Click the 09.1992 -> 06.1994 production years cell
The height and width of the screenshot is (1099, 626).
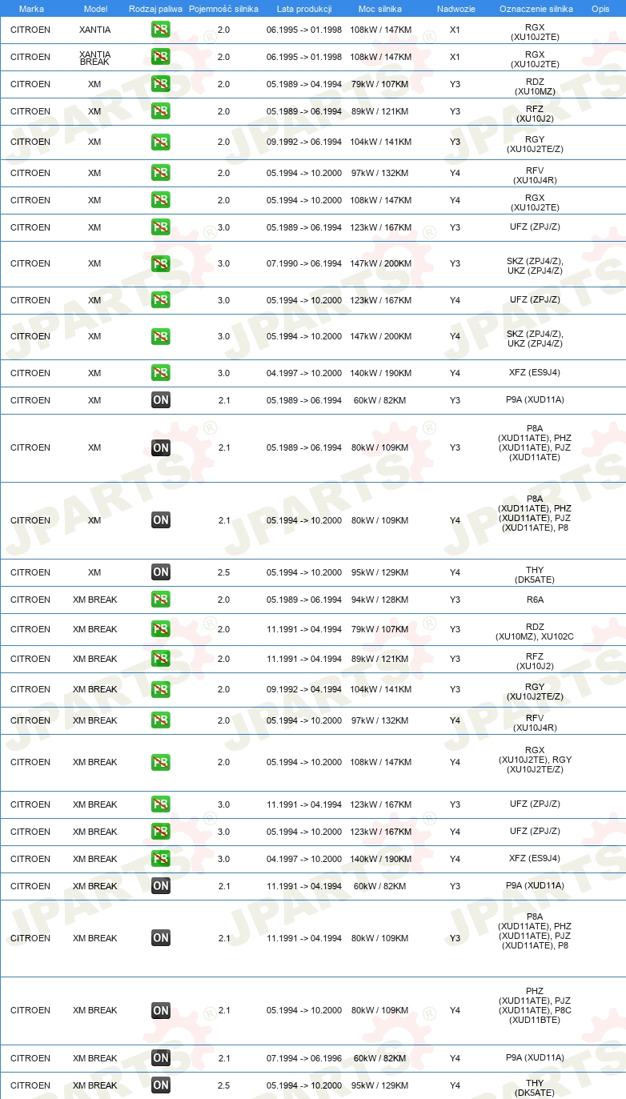tap(304, 142)
